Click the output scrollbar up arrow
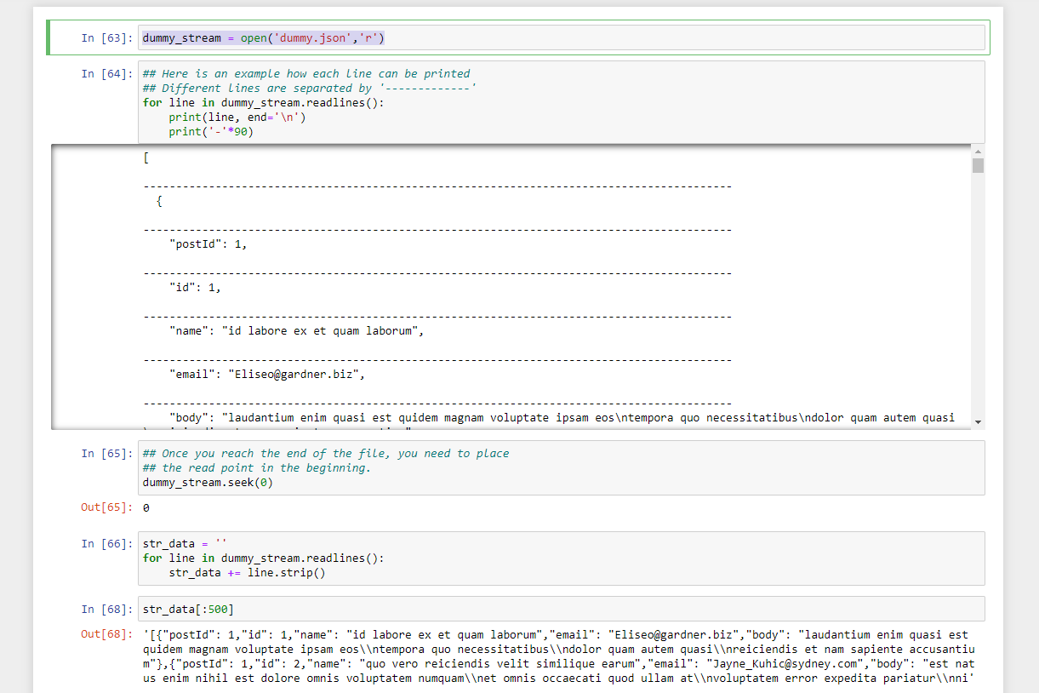This screenshot has width=1039, height=693. 978,151
